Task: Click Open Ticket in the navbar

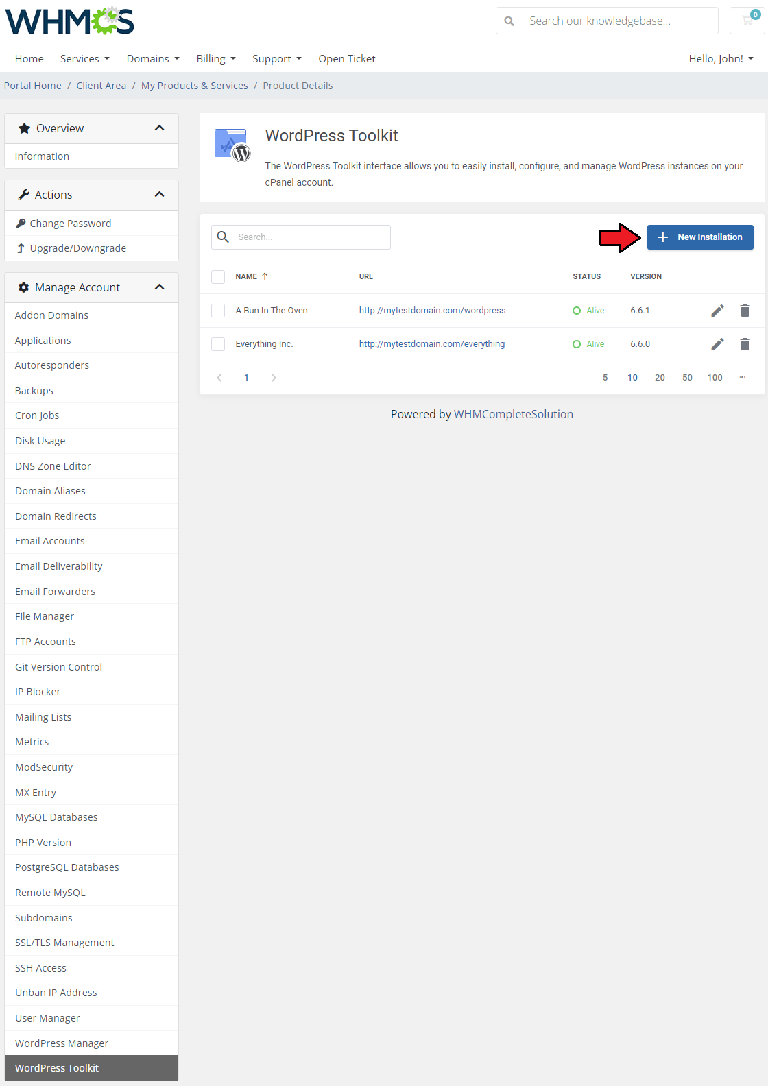Action: coord(347,59)
